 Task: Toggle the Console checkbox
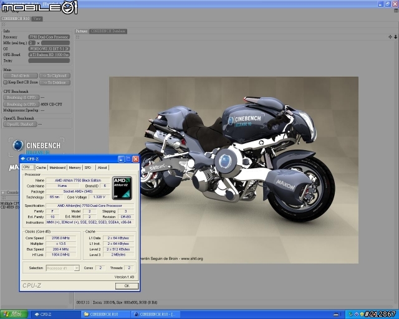[x=3, y=193]
